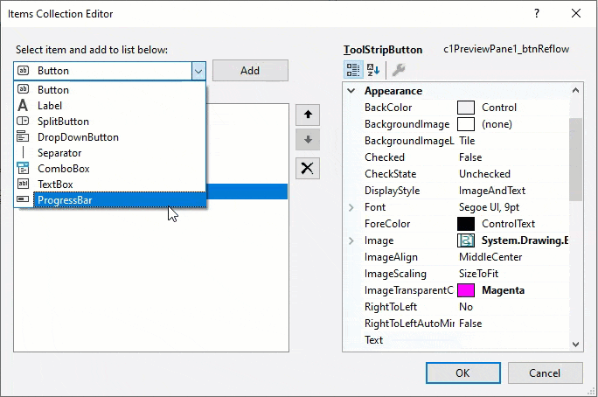Choose ProgressBar from the dropdown list

coord(65,200)
